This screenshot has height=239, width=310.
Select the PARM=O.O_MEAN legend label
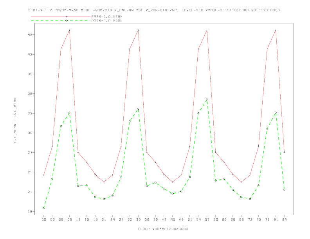(107, 16)
